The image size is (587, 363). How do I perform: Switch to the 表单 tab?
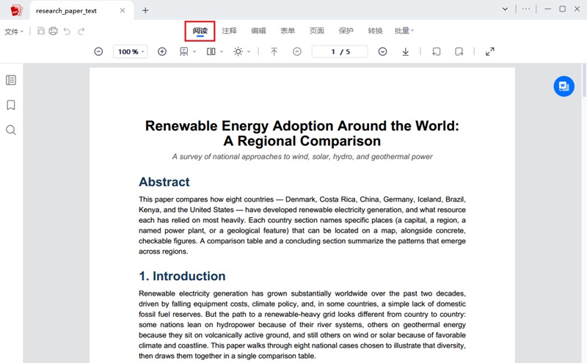[x=288, y=31]
